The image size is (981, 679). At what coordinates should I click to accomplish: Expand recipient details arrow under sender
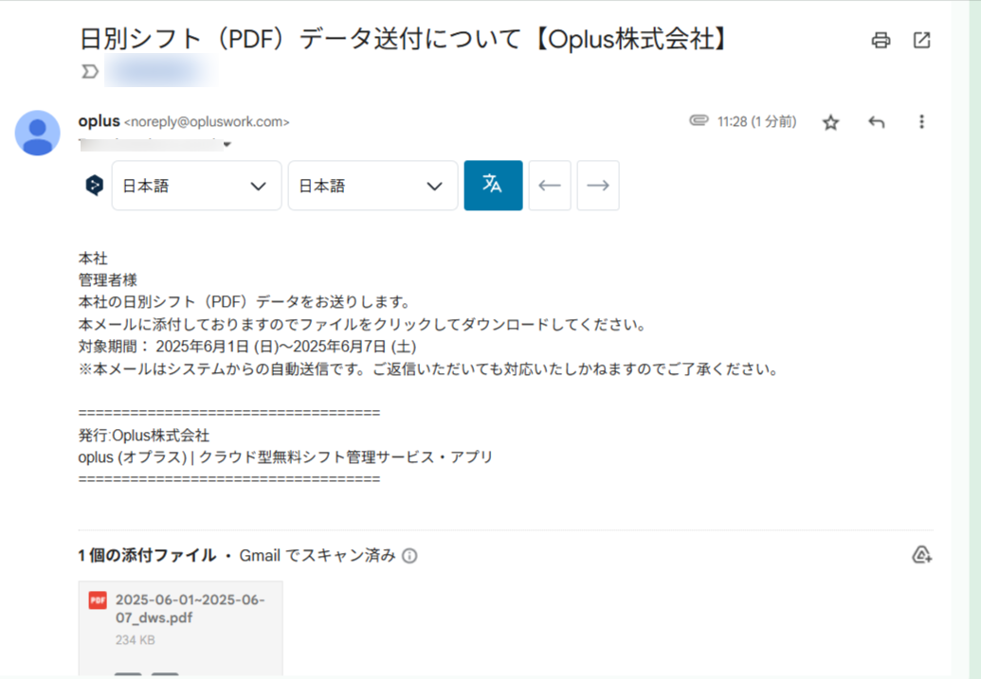click(x=227, y=145)
